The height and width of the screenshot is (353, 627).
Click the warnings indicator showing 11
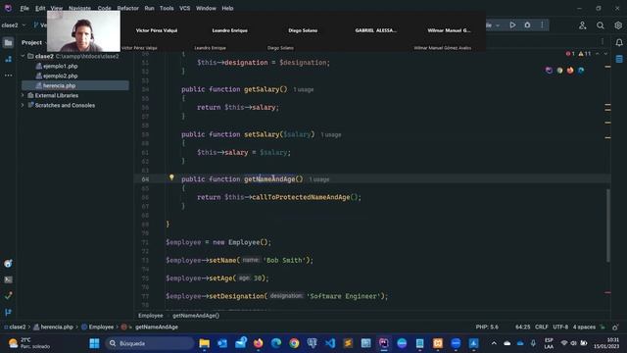click(x=585, y=54)
